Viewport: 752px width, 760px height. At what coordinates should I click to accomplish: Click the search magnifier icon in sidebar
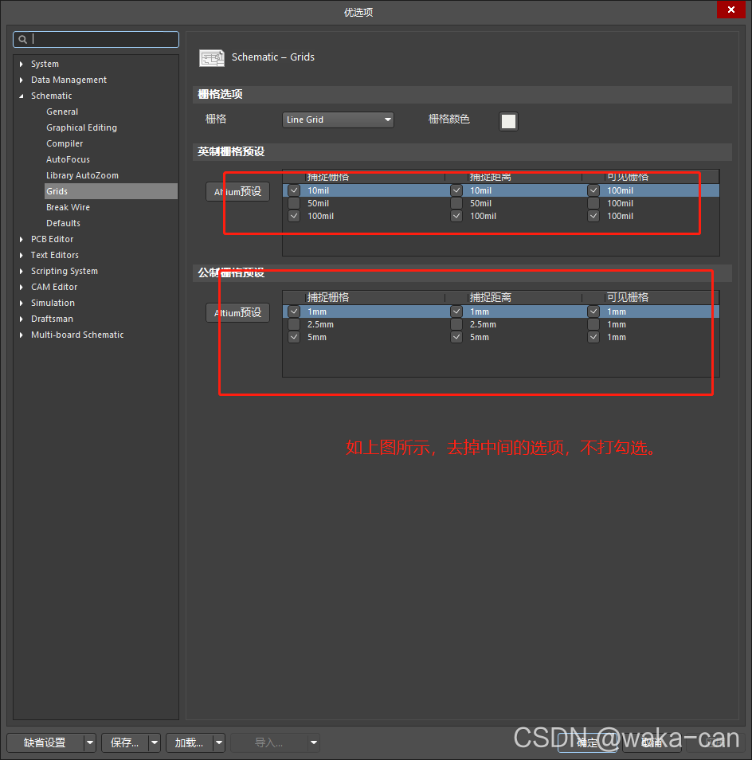coord(22,39)
